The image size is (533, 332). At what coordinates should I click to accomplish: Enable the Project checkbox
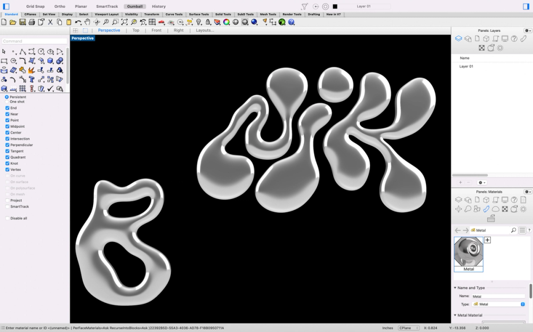7,200
